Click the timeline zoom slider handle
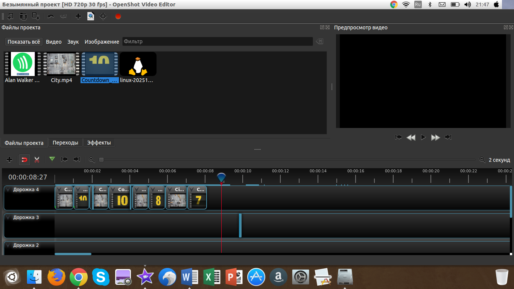Image resolution: width=514 pixels, height=289 pixels. click(x=101, y=160)
